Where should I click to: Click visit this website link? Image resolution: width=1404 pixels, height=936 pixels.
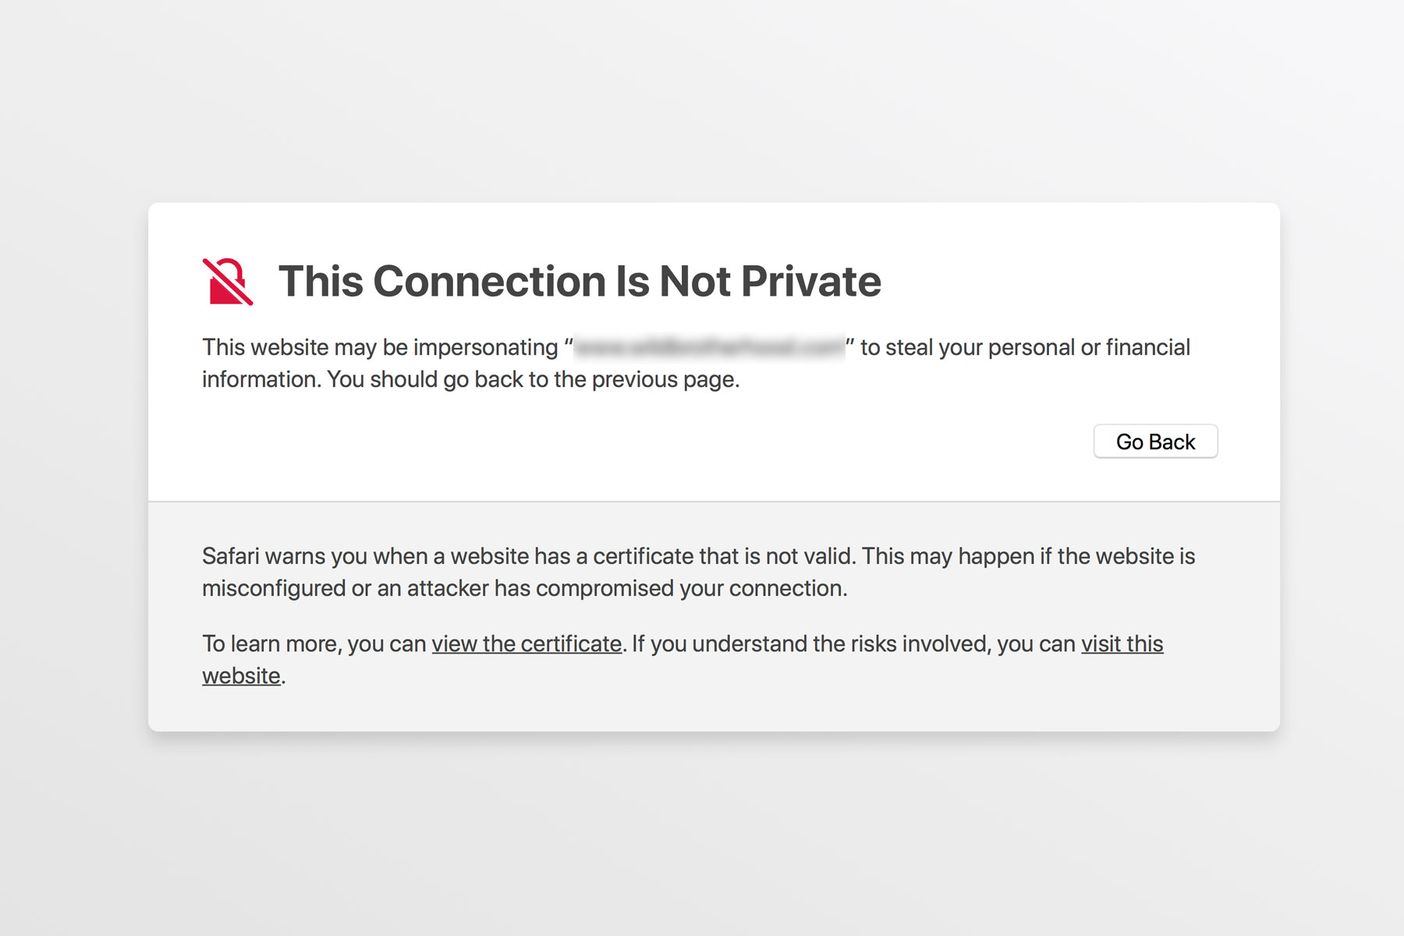tap(1121, 644)
